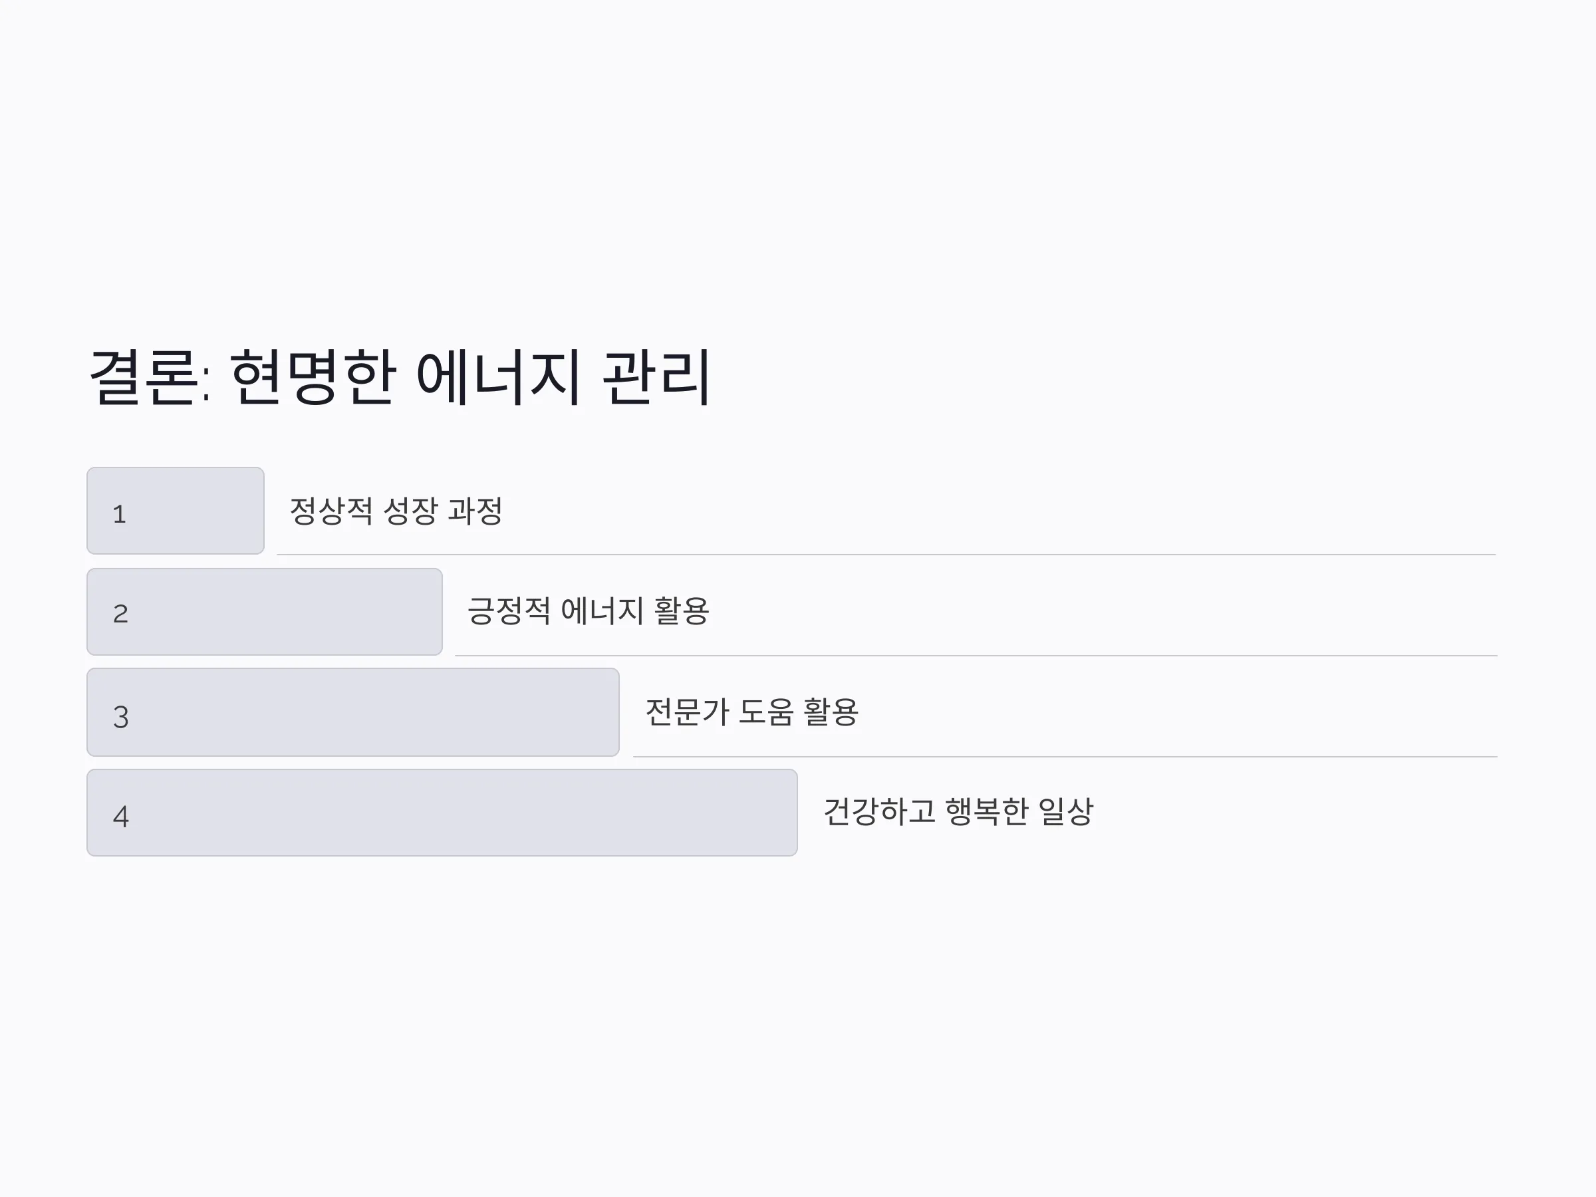Click the 정상적 성장 과정 label
1596x1197 pixels.
click(x=396, y=511)
